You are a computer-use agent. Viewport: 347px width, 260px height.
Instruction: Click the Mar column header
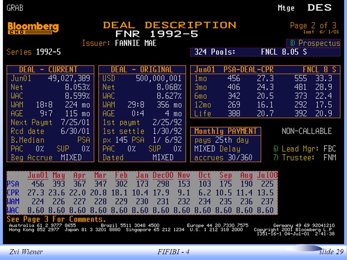100,175
